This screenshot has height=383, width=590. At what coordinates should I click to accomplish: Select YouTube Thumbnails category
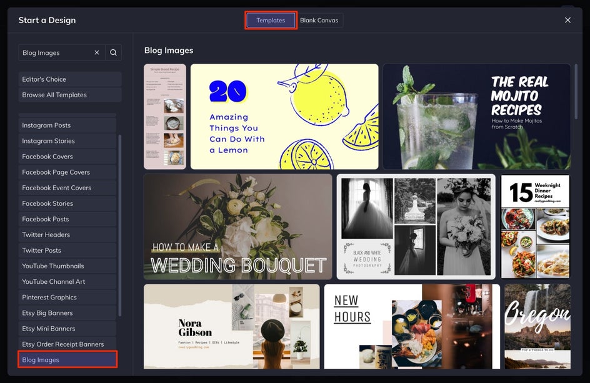point(67,266)
